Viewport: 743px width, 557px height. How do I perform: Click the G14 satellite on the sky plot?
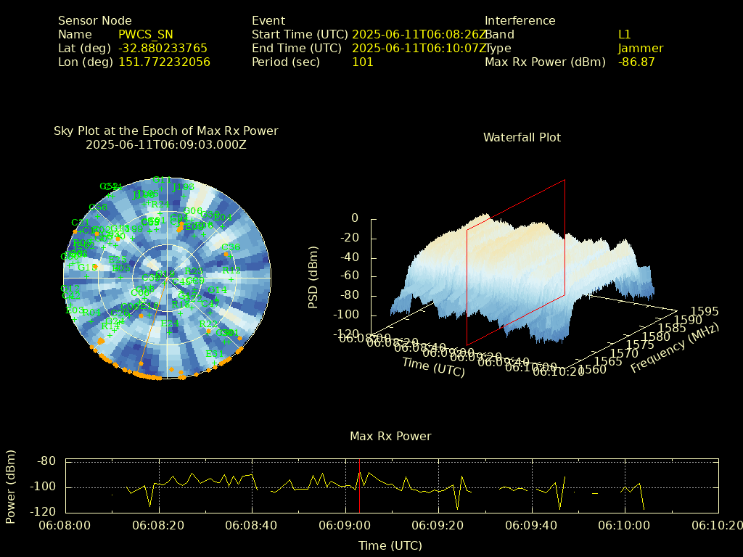click(x=217, y=290)
